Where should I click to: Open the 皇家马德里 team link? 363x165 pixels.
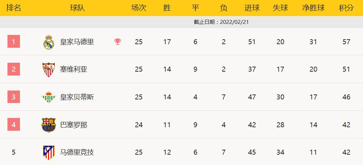coord(77,42)
